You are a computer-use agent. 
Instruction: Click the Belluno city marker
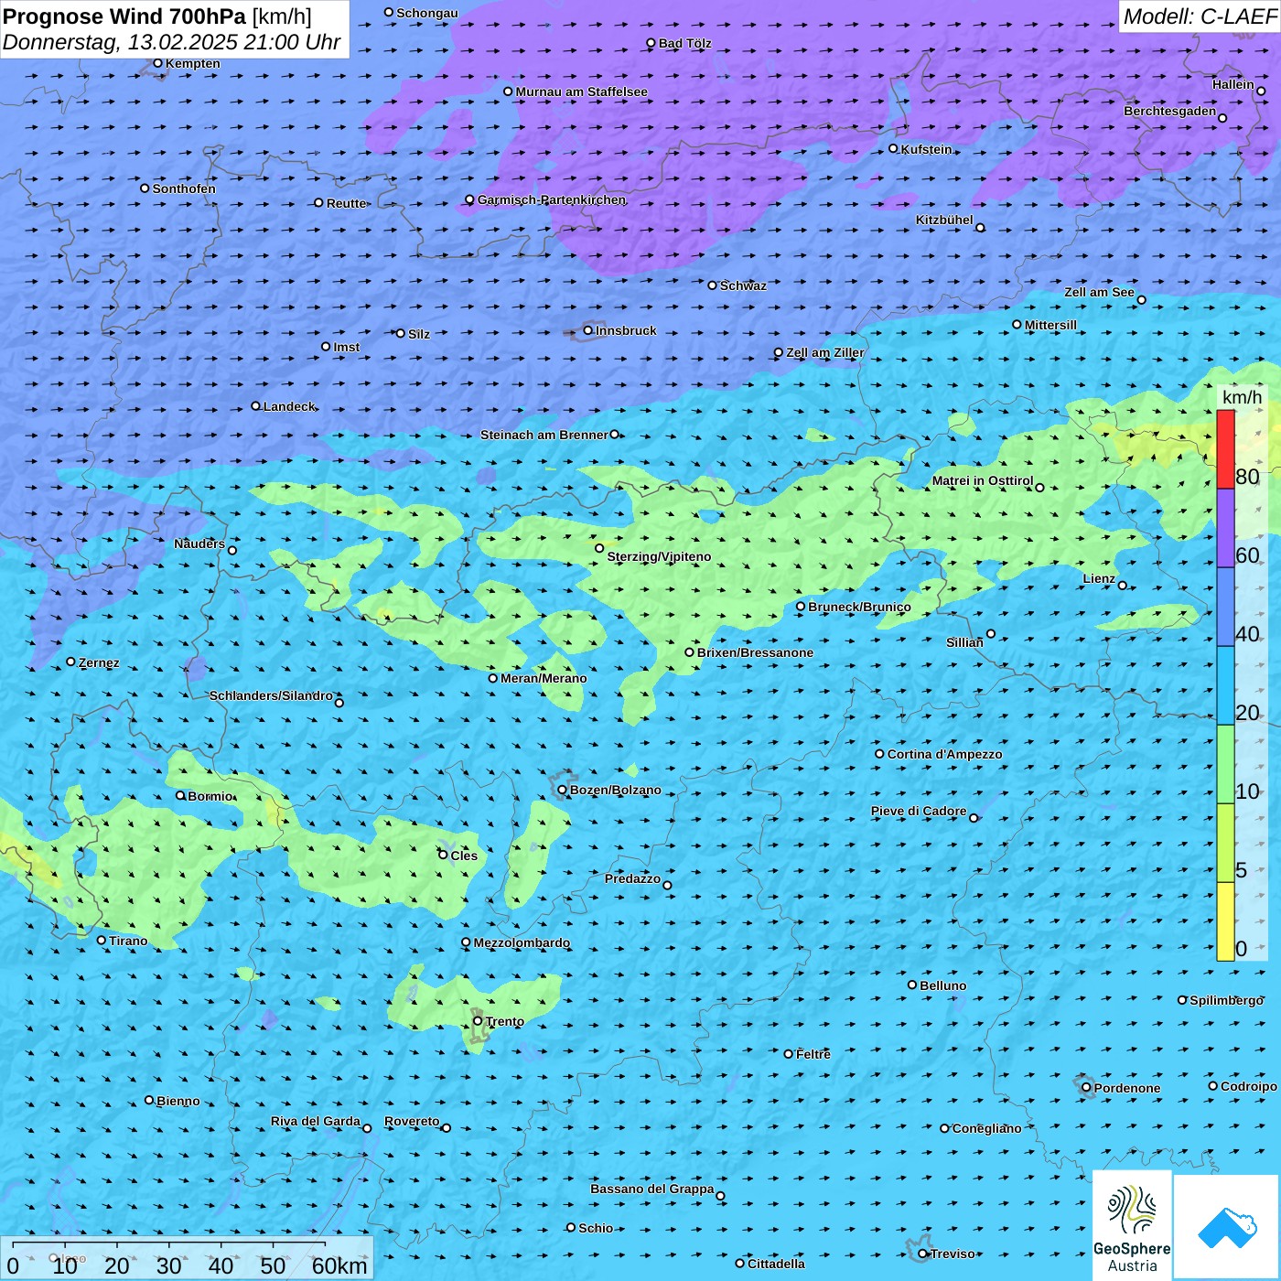point(912,985)
